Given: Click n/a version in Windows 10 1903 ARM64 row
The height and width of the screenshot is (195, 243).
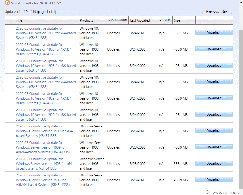Looking at the screenshot, I should [162, 49].
